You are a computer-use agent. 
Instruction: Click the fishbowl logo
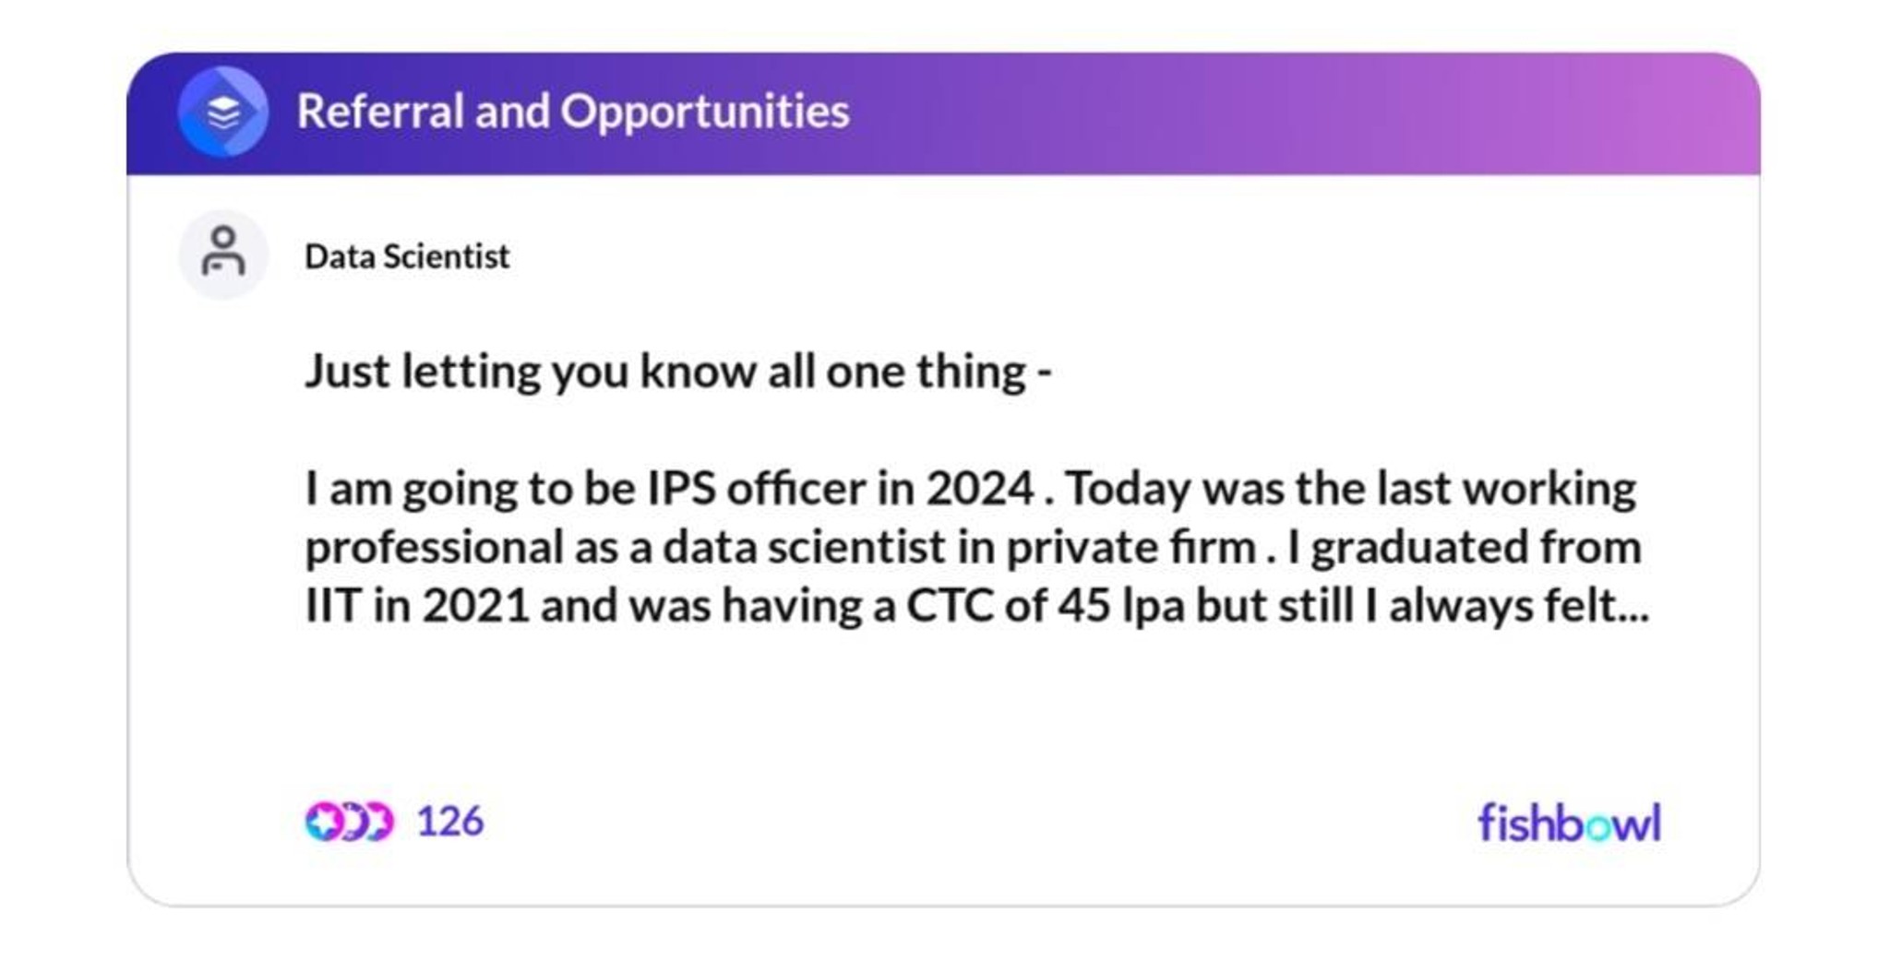[1569, 822]
